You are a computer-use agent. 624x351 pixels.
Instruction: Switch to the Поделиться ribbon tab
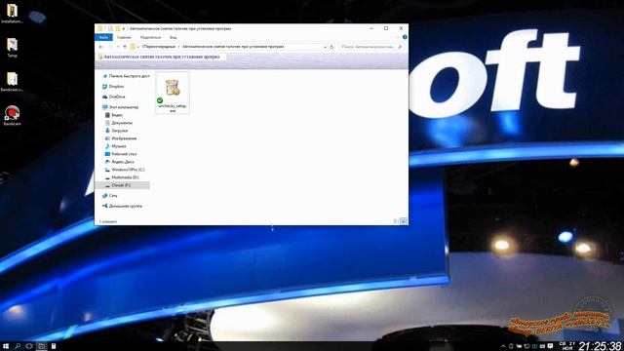tap(150, 37)
